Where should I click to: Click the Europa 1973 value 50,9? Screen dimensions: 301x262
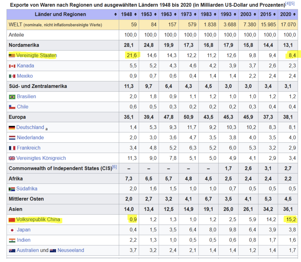pos(188,117)
